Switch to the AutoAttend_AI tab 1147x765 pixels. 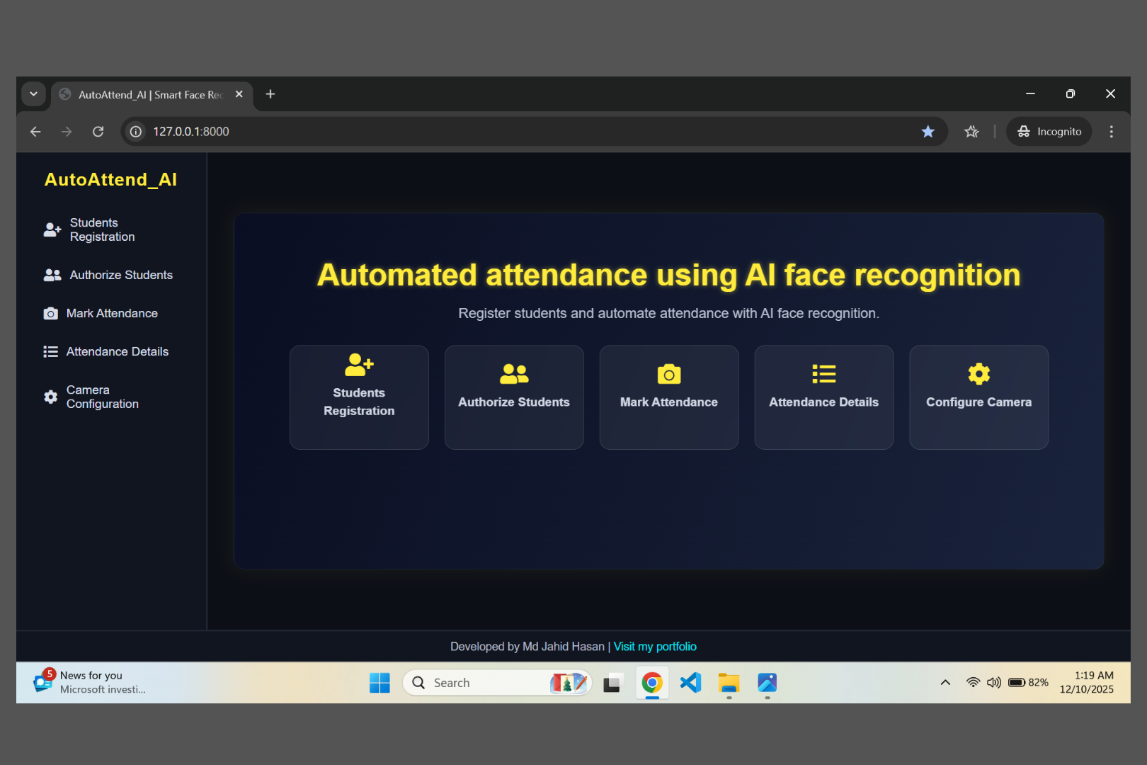pos(142,93)
